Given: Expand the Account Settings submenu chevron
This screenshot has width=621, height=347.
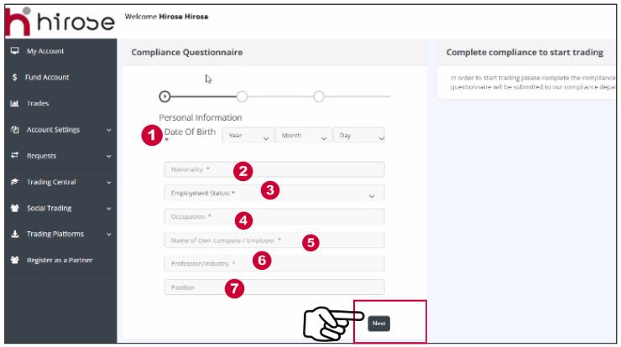Looking at the screenshot, I should (x=108, y=130).
